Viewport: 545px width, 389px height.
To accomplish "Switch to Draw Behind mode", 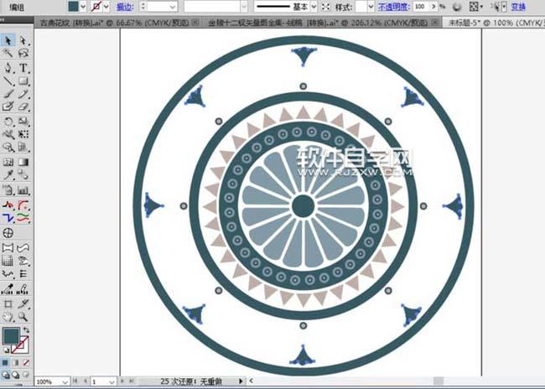I will click(x=16, y=375).
